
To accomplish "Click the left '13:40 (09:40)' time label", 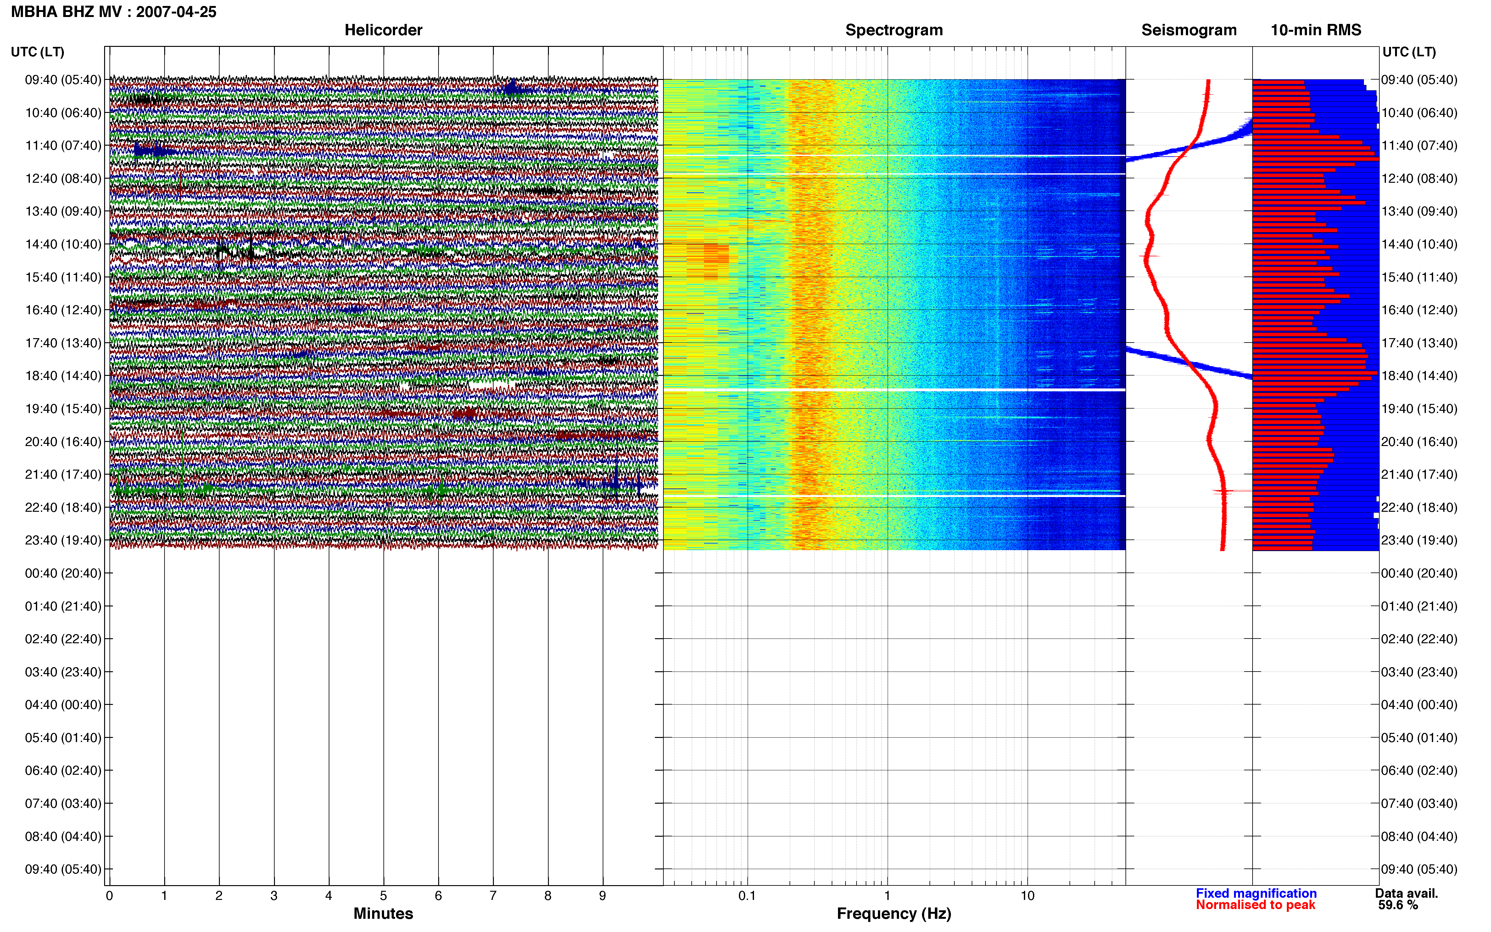I will [63, 211].
